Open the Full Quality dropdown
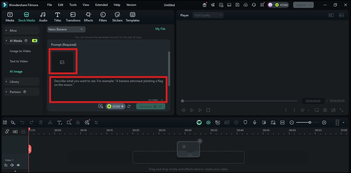Image resolution: width=351 pixels, height=173 pixels. pyautogui.click(x=208, y=15)
